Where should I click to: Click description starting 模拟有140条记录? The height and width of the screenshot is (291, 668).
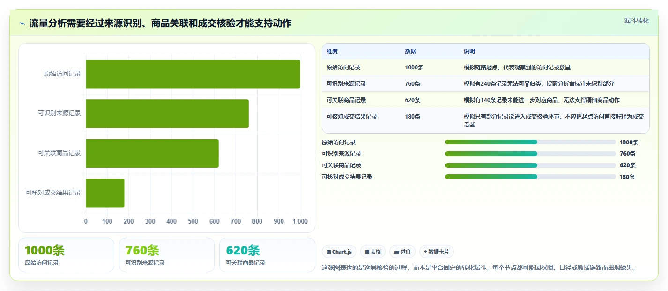pyautogui.click(x=542, y=100)
